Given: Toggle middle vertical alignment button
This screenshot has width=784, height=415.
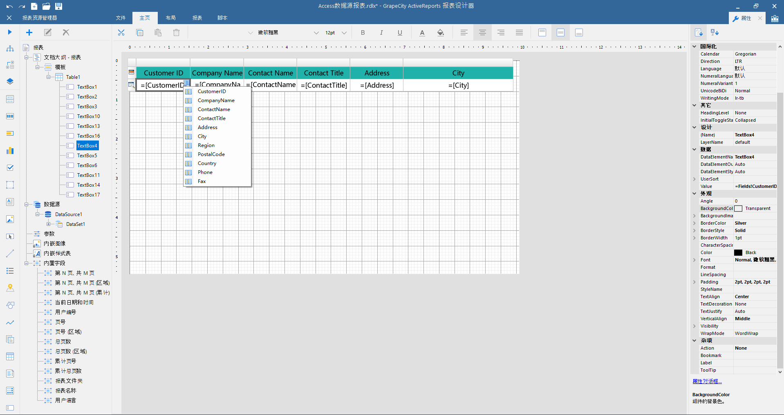Looking at the screenshot, I should coord(560,33).
